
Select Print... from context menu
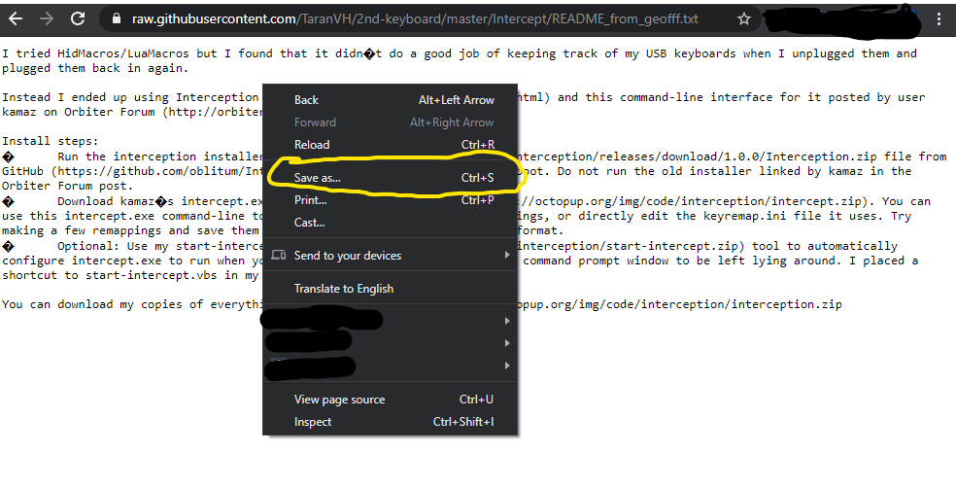point(391,200)
